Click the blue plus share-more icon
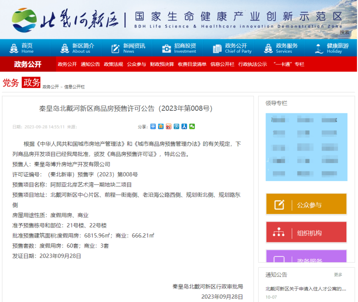 click(x=153, y=127)
